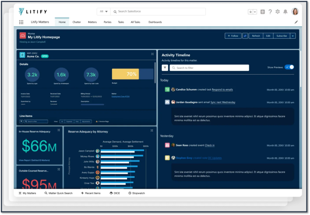
Task: Click the Follow button
Action: (233, 36)
